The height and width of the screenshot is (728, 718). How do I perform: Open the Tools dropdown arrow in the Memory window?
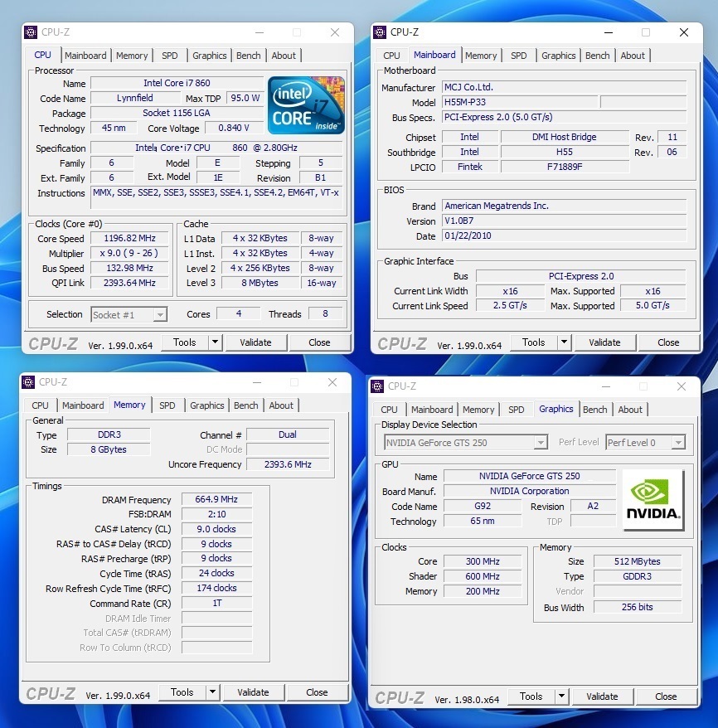(x=212, y=692)
